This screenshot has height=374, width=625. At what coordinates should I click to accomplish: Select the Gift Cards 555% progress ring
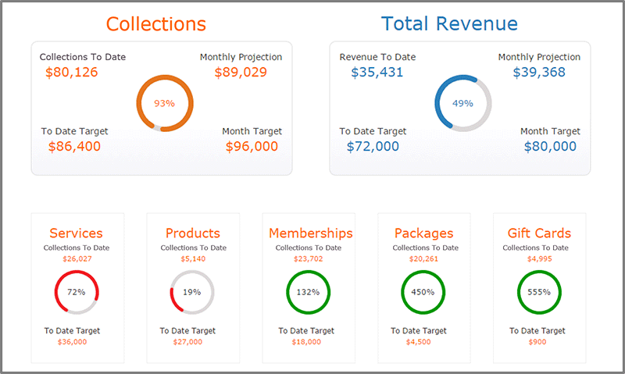[539, 292]
